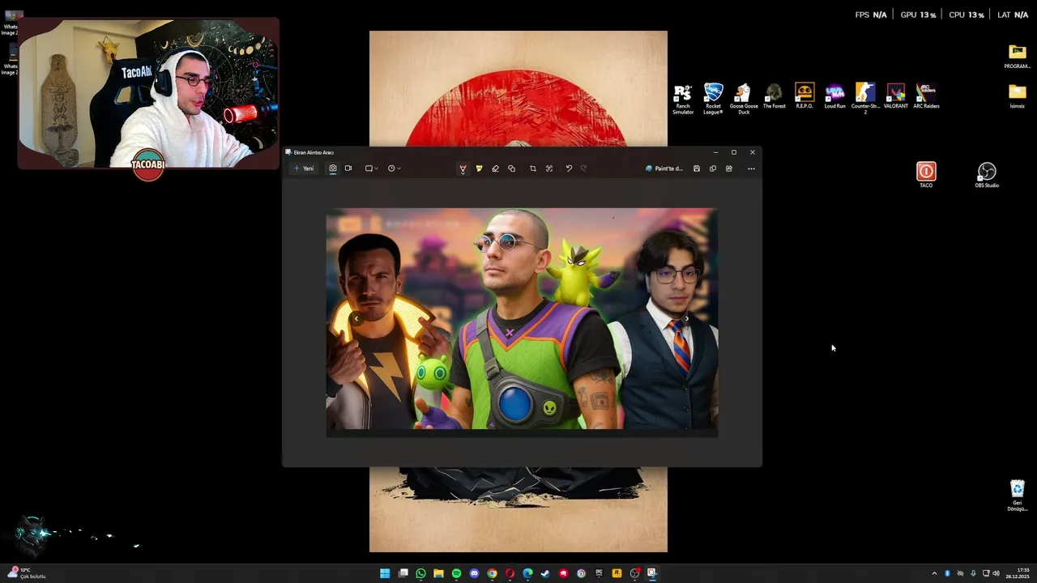Go to next image with the right arrow
This screenshot has height=583, width=1037.
[686, 319]
